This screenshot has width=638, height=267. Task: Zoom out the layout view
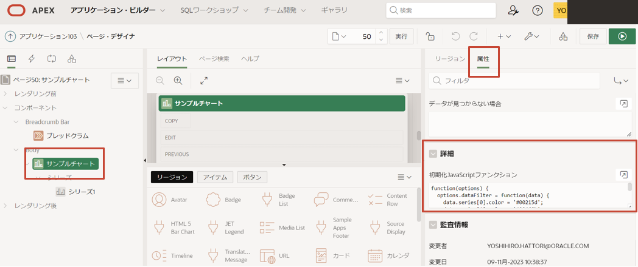pos(160,80)
